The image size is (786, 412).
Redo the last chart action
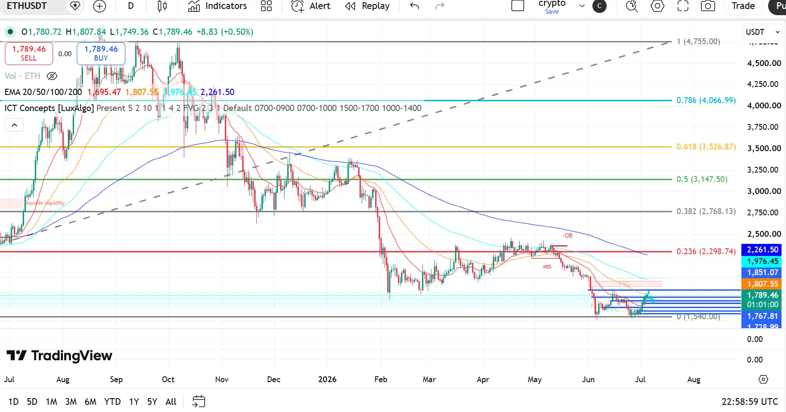tap(440, 6)
